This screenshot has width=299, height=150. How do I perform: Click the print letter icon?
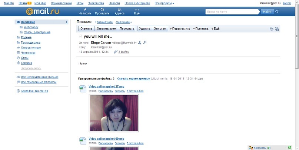(272, 29)
